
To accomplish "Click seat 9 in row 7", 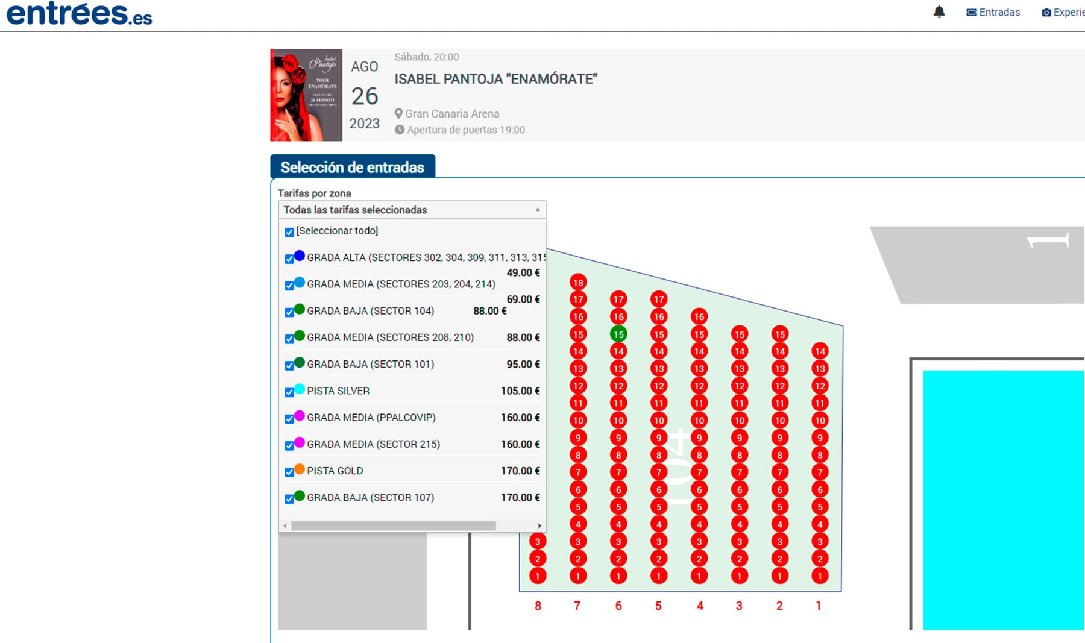I will pyautogui.click(x=578, y=438).
